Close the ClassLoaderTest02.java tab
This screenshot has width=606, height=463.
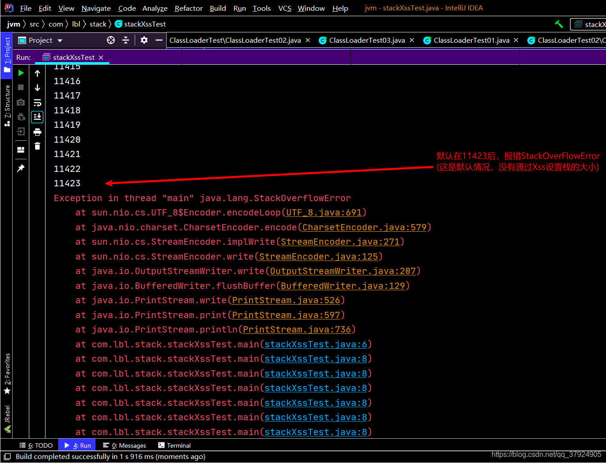pyautogui.click(x=308, y=40)
